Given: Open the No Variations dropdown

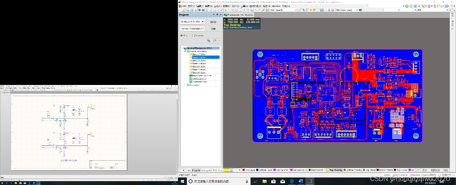Looking at the screenshot, I should (357, 10).
